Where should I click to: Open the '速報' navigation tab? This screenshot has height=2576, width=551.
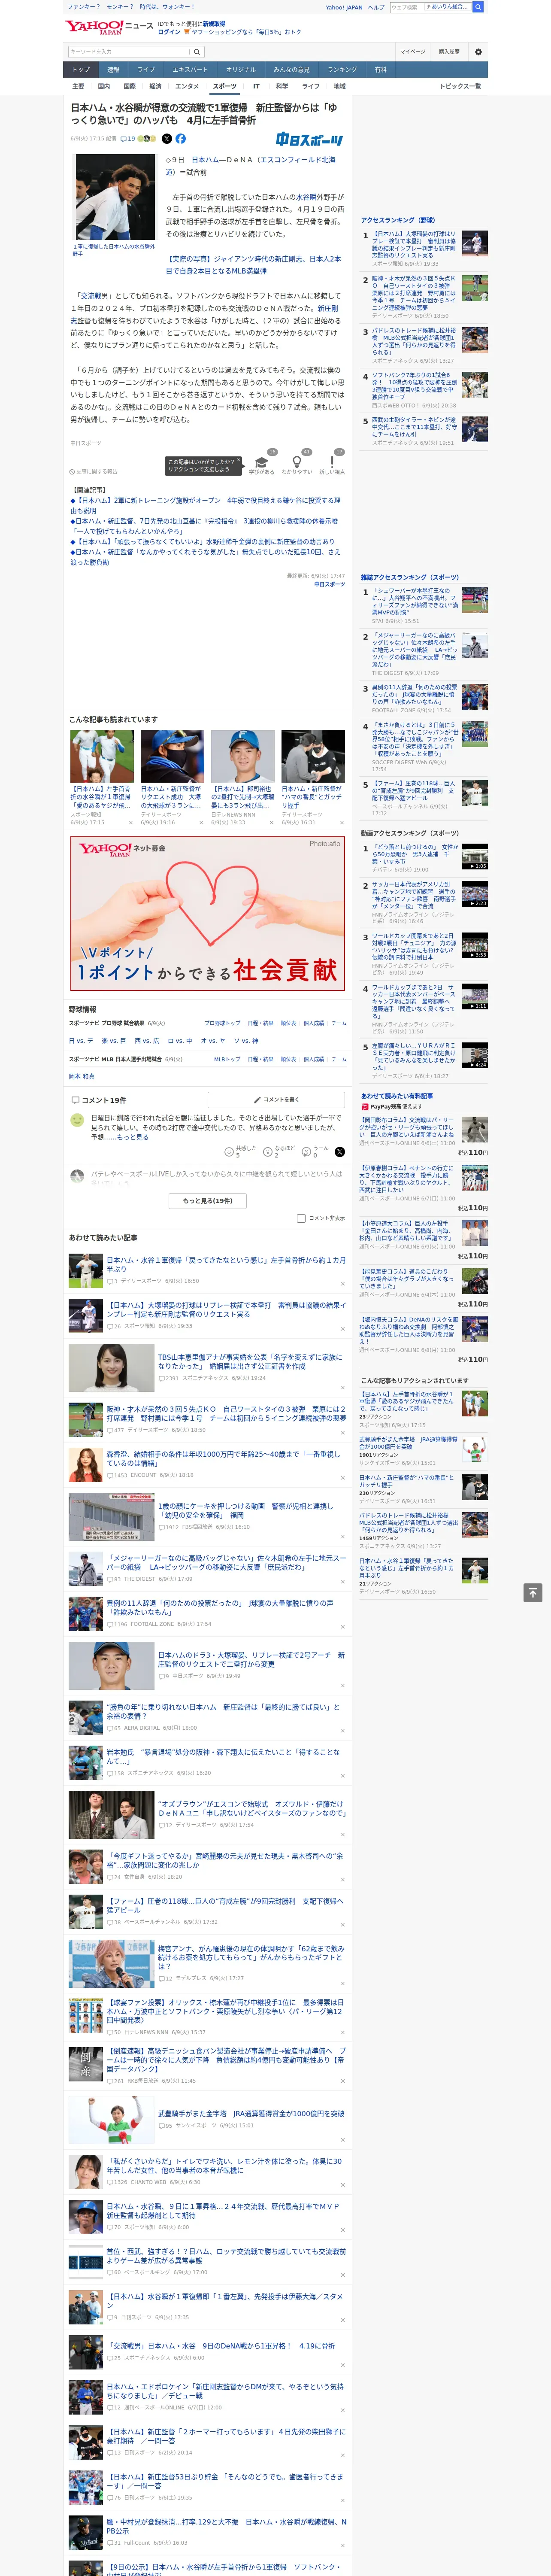pyautogui.click(x=113, y=70)
